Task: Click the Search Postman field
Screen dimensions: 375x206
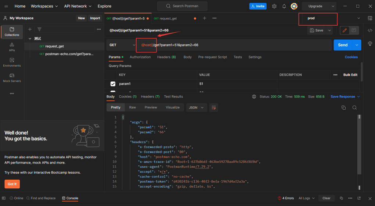Action: [x=182, y=6]
